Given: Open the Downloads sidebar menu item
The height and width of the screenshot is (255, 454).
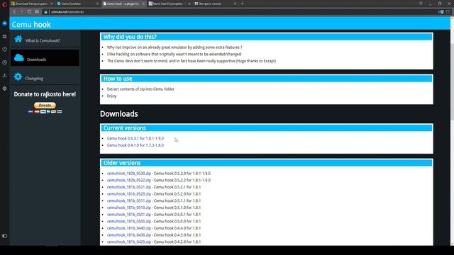Looking at the screenshot, I should click(45, 58).
